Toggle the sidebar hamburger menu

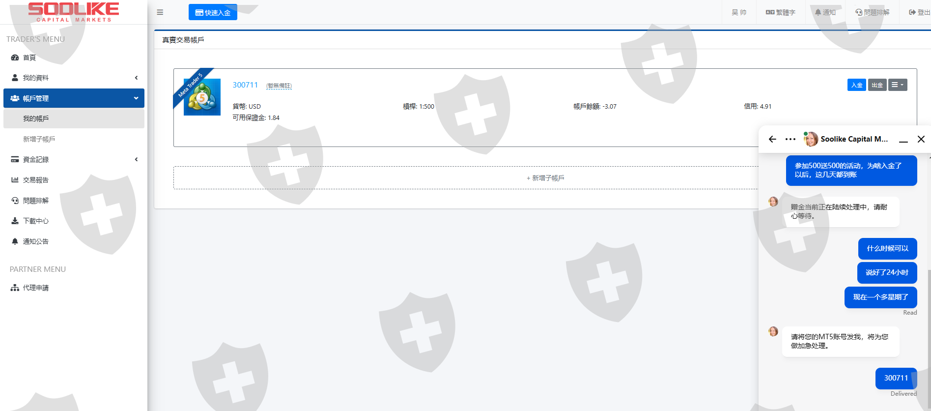(x=160, y=12)
